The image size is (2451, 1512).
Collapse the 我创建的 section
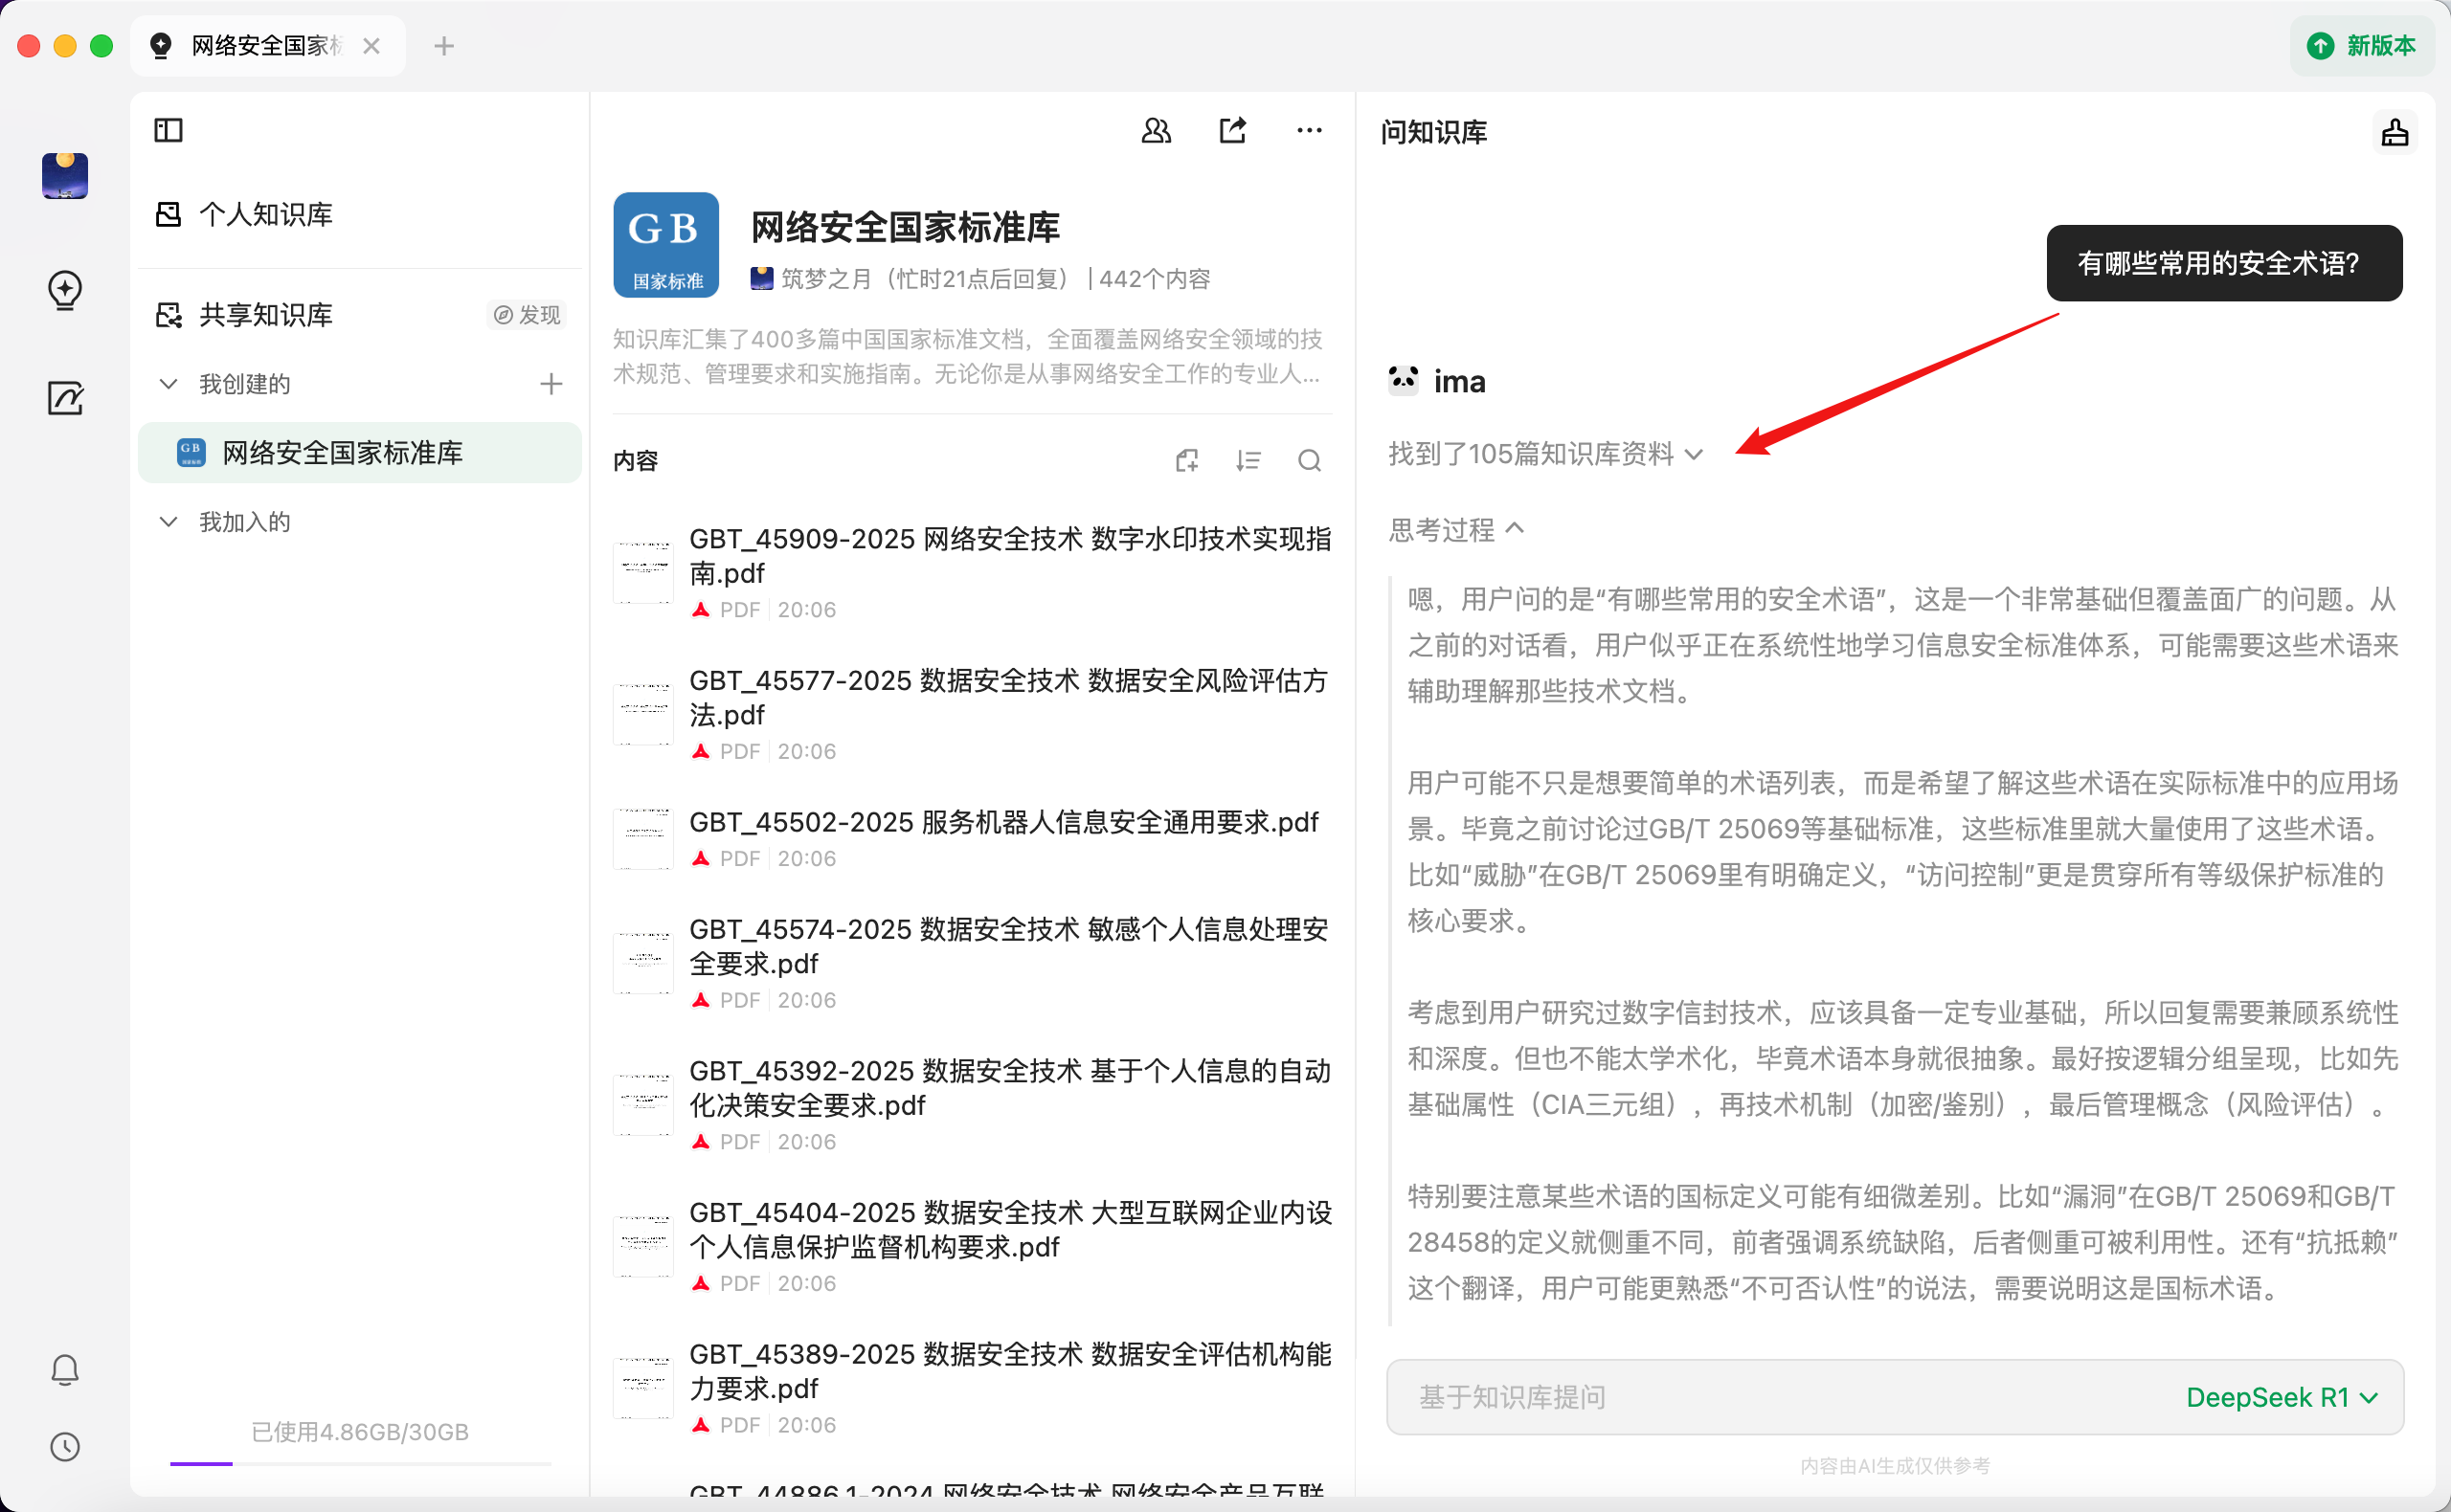tap(169, 384)
